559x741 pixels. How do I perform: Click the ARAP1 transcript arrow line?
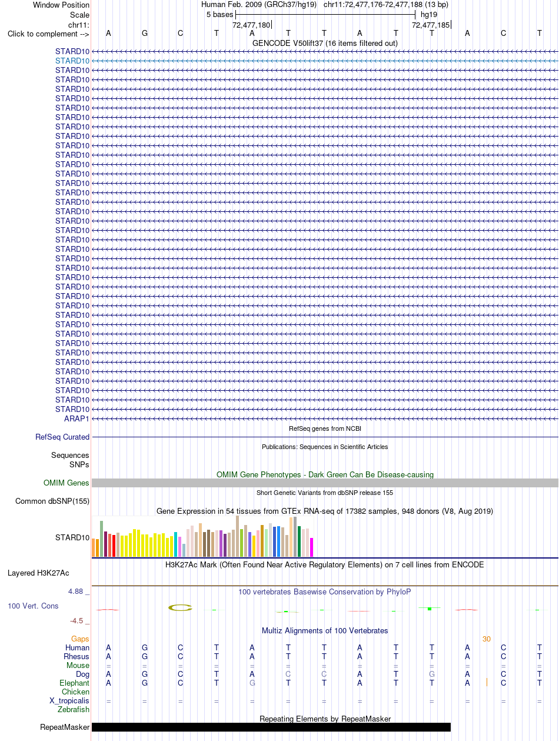[325, 418]
